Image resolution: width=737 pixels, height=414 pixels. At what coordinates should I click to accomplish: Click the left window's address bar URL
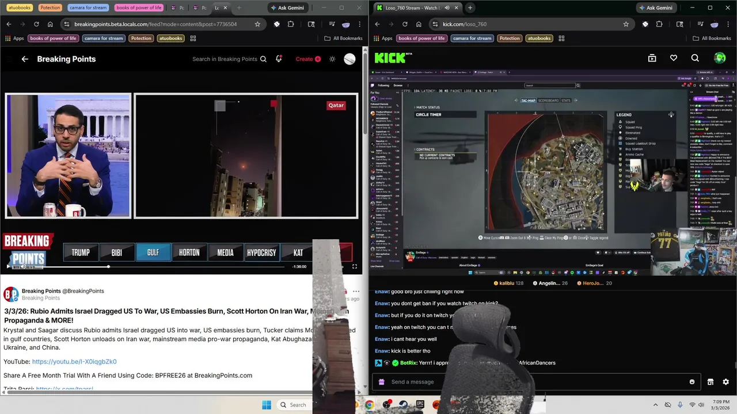tap(155, 24)
